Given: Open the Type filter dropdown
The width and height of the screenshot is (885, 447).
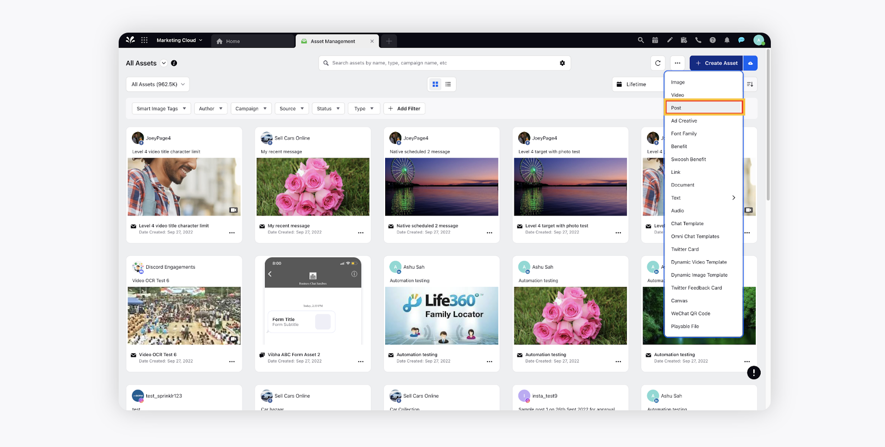Looking at the screenshot, I should pyautogui.click(x=364, y=108).
